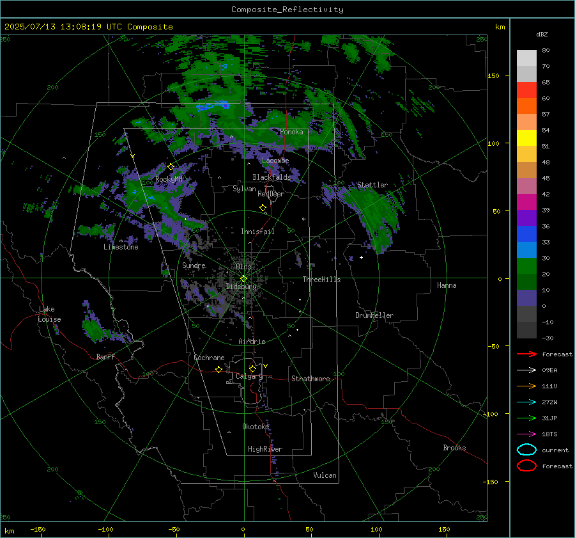Image resolution: width=575 pixels, height=538 pixels.
Task: Click the red forecast arrow in legend
Action: (x=526, y=354)
